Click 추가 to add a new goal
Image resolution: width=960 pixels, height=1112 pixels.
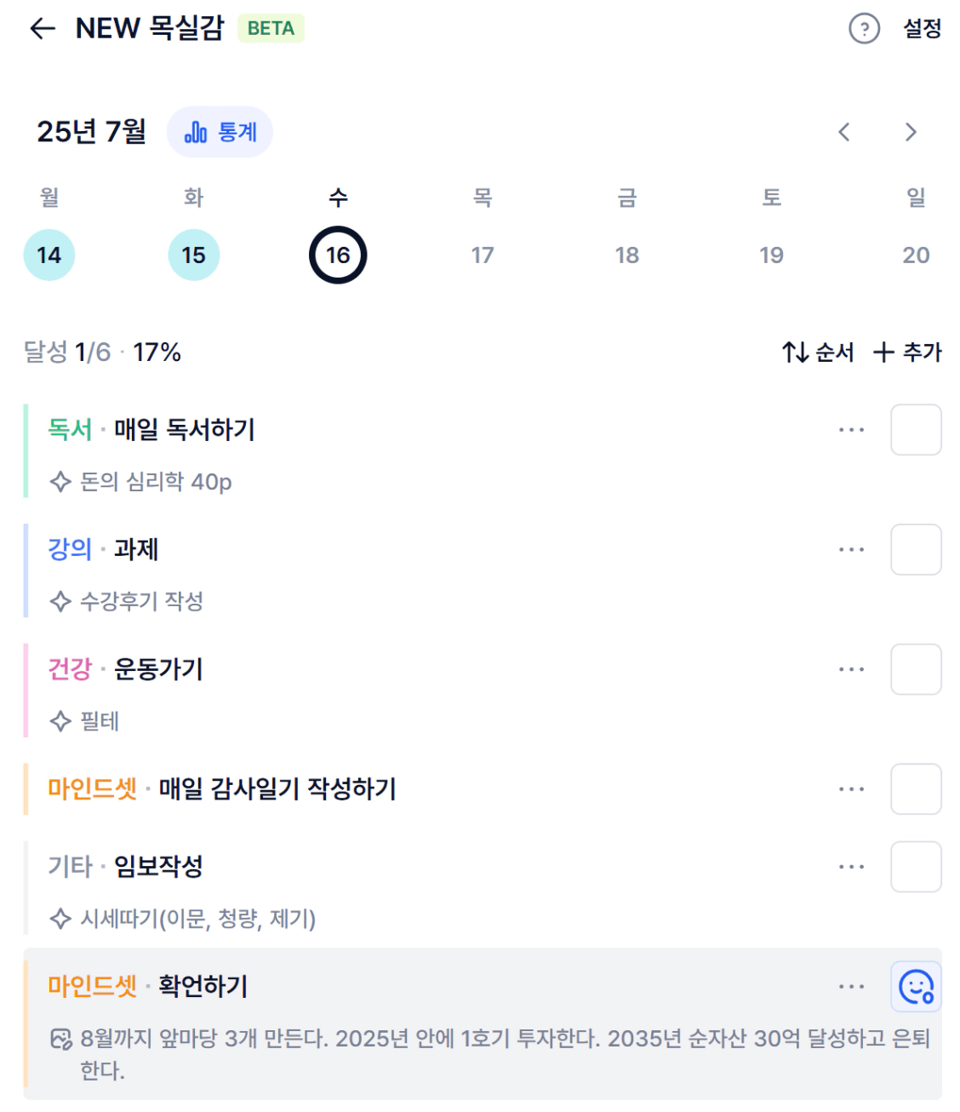[x=908, y=352]
